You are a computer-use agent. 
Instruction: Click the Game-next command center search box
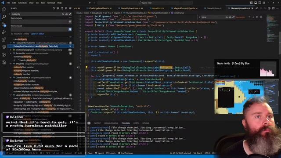point(145,3)
